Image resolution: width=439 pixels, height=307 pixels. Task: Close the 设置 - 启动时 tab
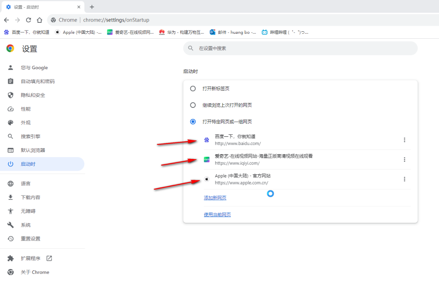pyautogui.click(x=79, y=7)
